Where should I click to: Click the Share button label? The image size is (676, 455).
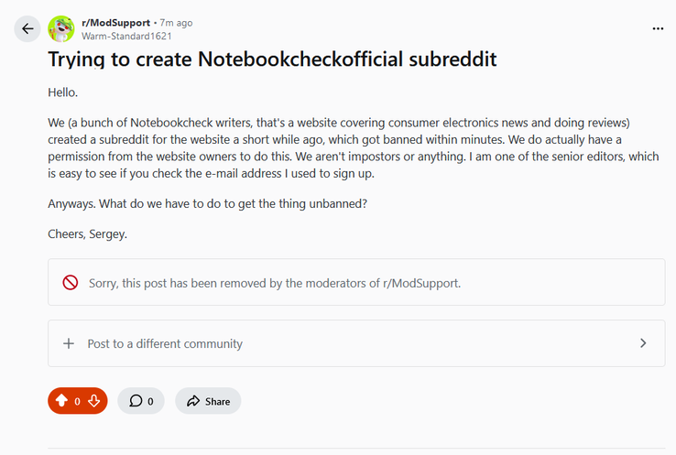(x=217, y=401)
